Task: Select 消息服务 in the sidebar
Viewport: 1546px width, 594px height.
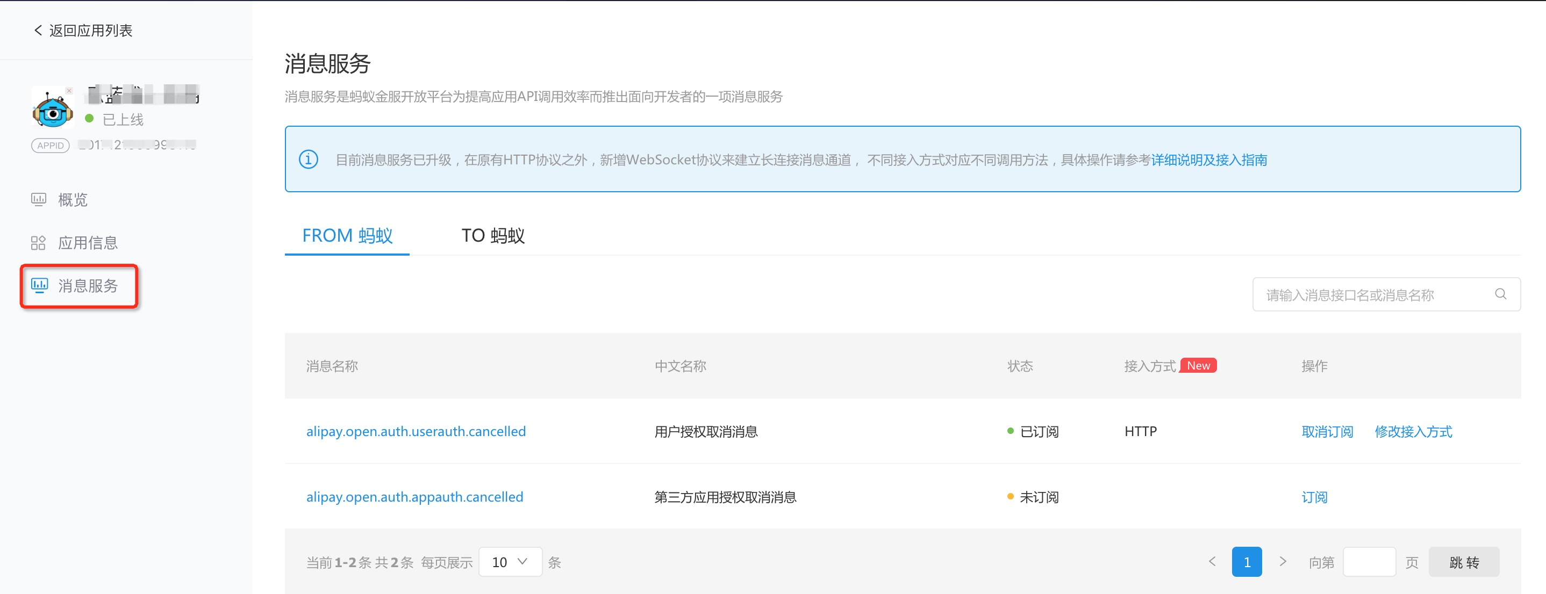Action: coord(79,286)
